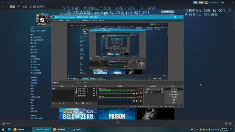Pop out the Audio Mixer dock icon

click(143, 86)
